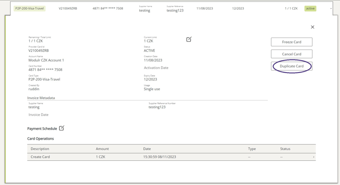Click the 11/08/2023 date in header row

pyautogui.click(x=205, y=8)
